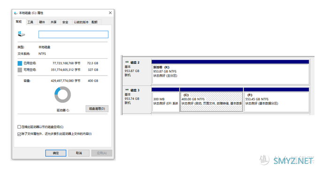Open the 共享 tab
Screen dimensions: 319x170
click(53, 22)
